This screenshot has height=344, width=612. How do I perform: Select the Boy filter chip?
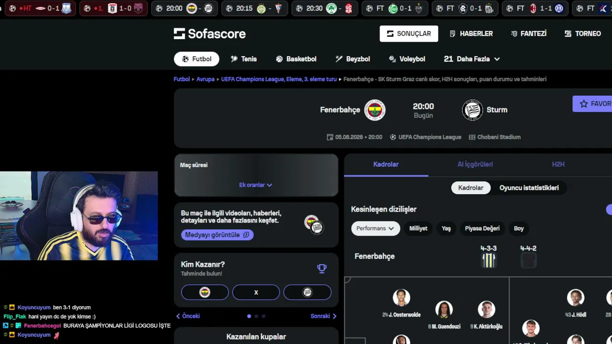pyautogui.click(x=519, y=228)
